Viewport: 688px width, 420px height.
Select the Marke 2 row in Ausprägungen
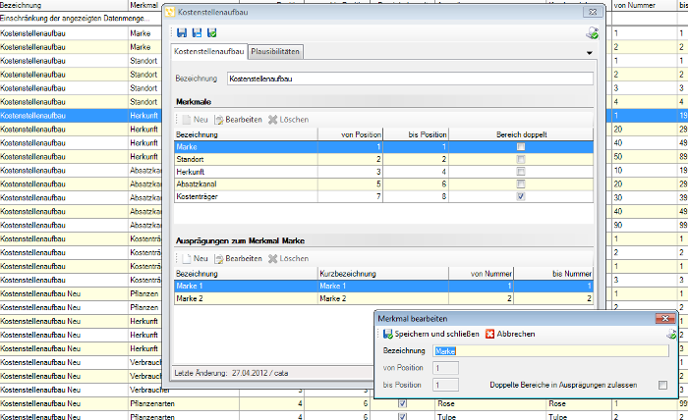383,298
